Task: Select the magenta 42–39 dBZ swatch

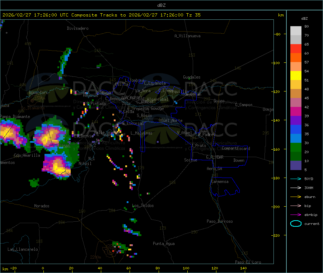Action: click(x=296, y=111)
